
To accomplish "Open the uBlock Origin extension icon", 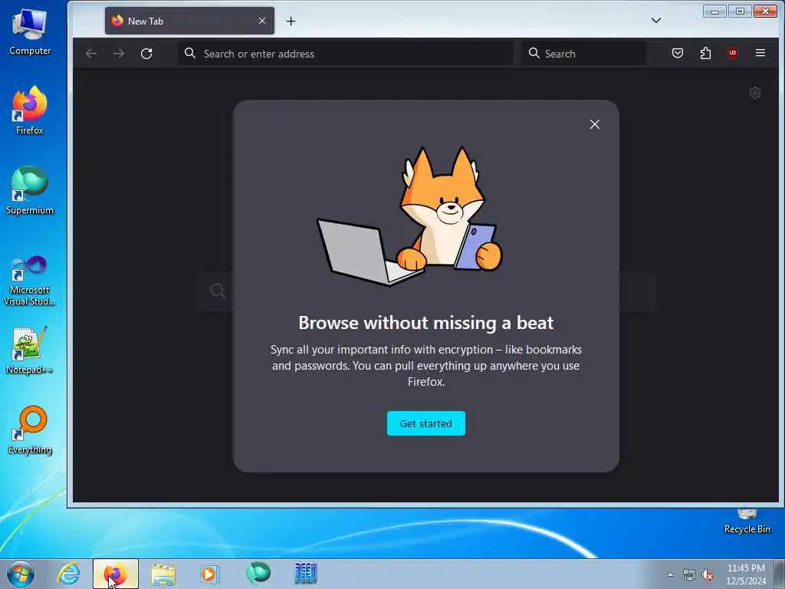I will [732, 53].
